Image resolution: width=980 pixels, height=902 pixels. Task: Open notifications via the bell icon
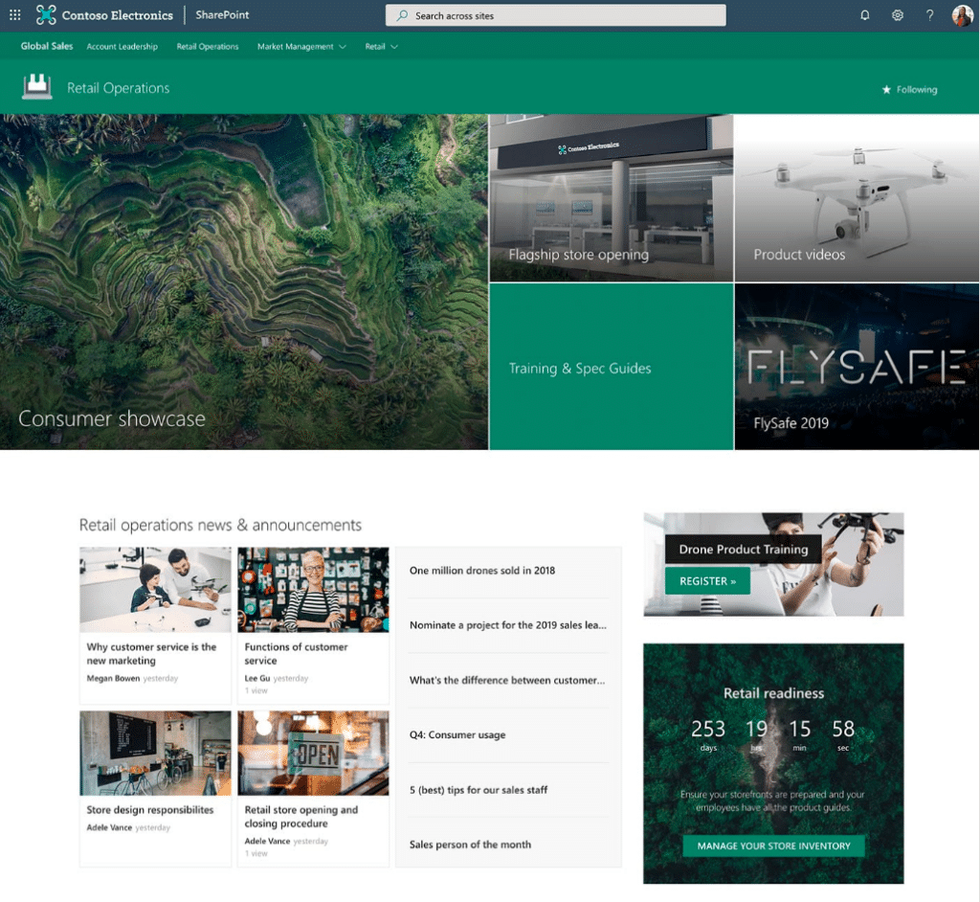[x=865, y=15]
